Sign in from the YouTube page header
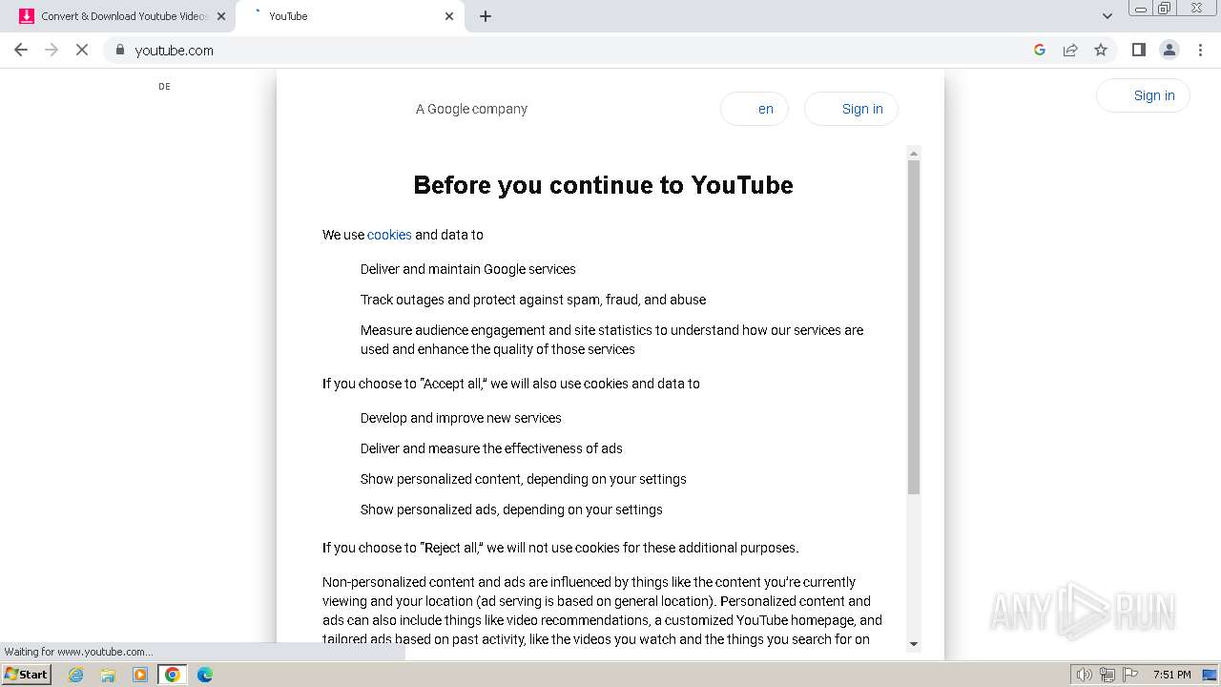The image size is (1221, 687). point(1143,95)
